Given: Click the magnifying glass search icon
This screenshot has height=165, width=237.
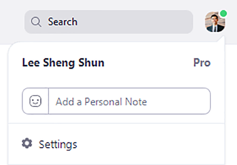Looking at the screenshot, I should point(36,22).
